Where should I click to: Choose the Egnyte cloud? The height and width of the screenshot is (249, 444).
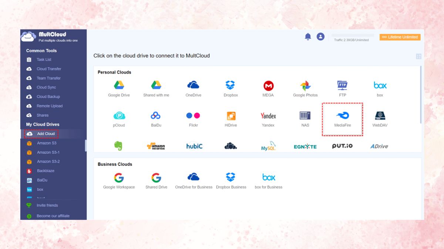(x=305, y=146)
